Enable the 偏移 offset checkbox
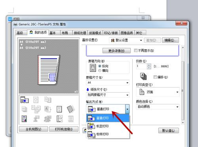Viewport: 198px width, 147px height. 155,77
